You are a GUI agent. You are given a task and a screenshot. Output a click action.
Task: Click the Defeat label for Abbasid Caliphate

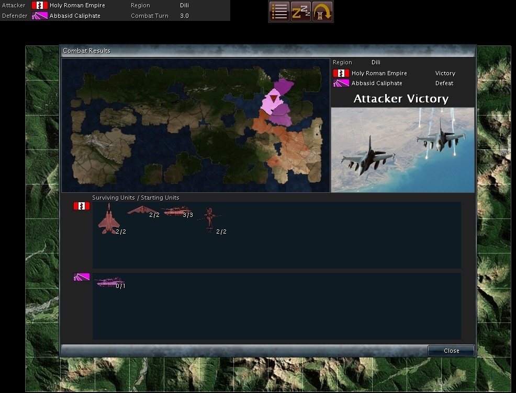pos(444,83)
